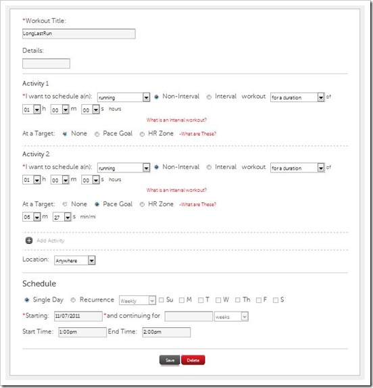
Task: Open Activity 2 hours dropdown showing 01
Action: click(x=31, y=180)
